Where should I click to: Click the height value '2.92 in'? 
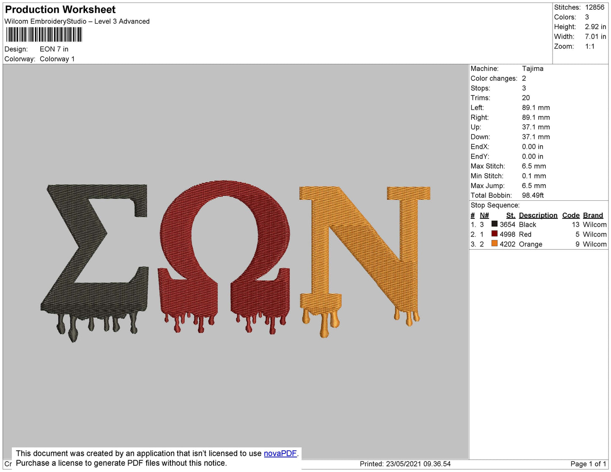point(595,27)
